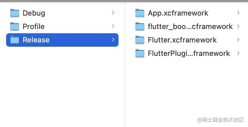Screen dimensions: 248x127
Task: Expand the flutter_boo...cframework chevron
Action: [238, 27]
